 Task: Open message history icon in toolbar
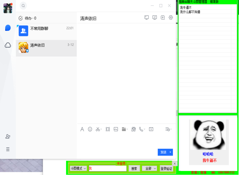[x=168, y=129]
